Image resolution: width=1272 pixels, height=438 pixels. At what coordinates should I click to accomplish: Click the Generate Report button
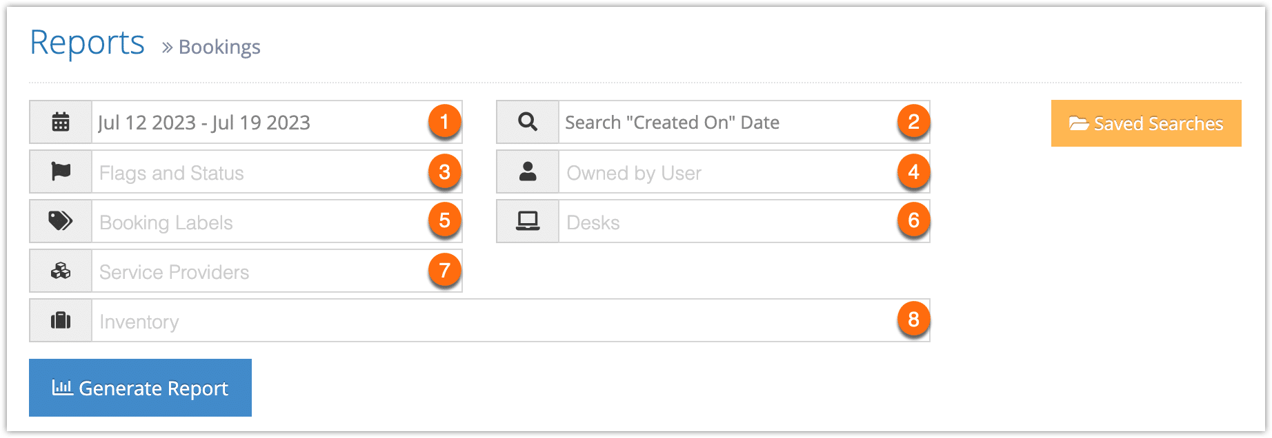tap(140, 388)
